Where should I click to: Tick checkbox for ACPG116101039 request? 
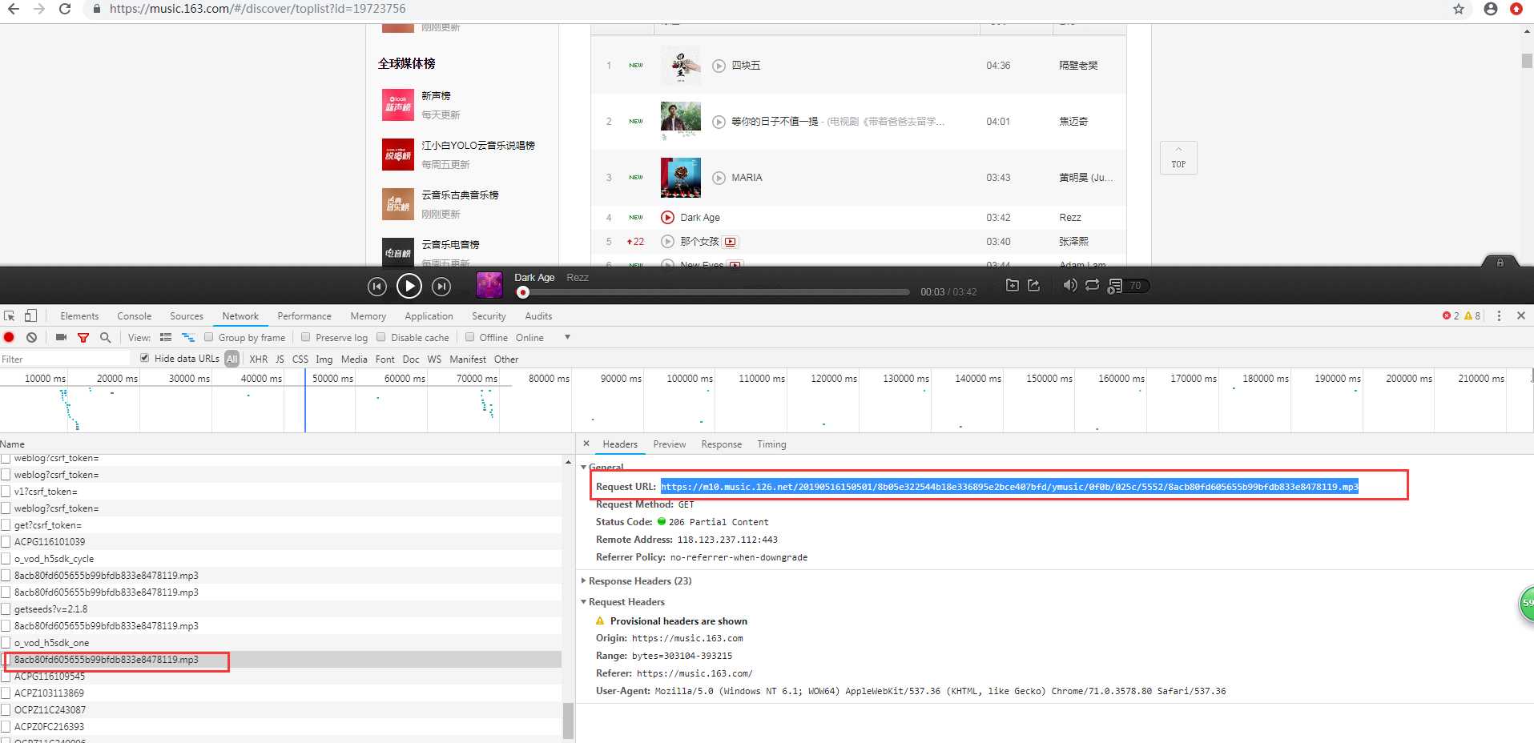[6, 542]
